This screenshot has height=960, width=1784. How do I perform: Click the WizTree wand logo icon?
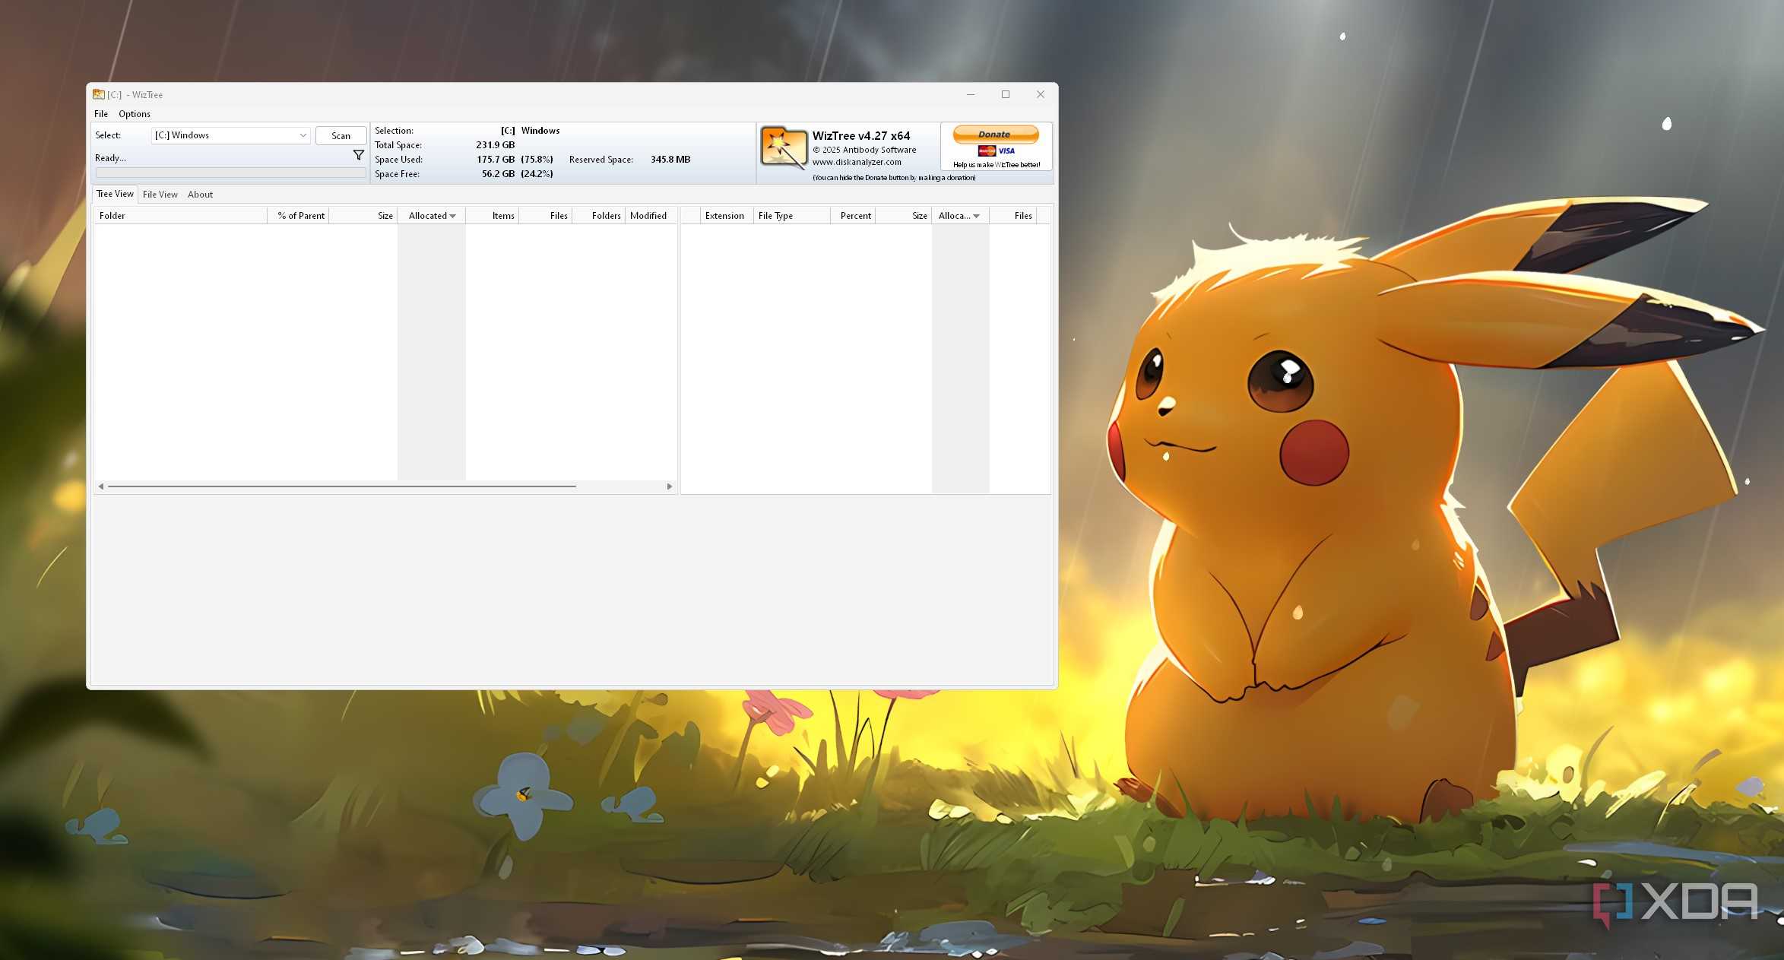[x=784, y=147]
